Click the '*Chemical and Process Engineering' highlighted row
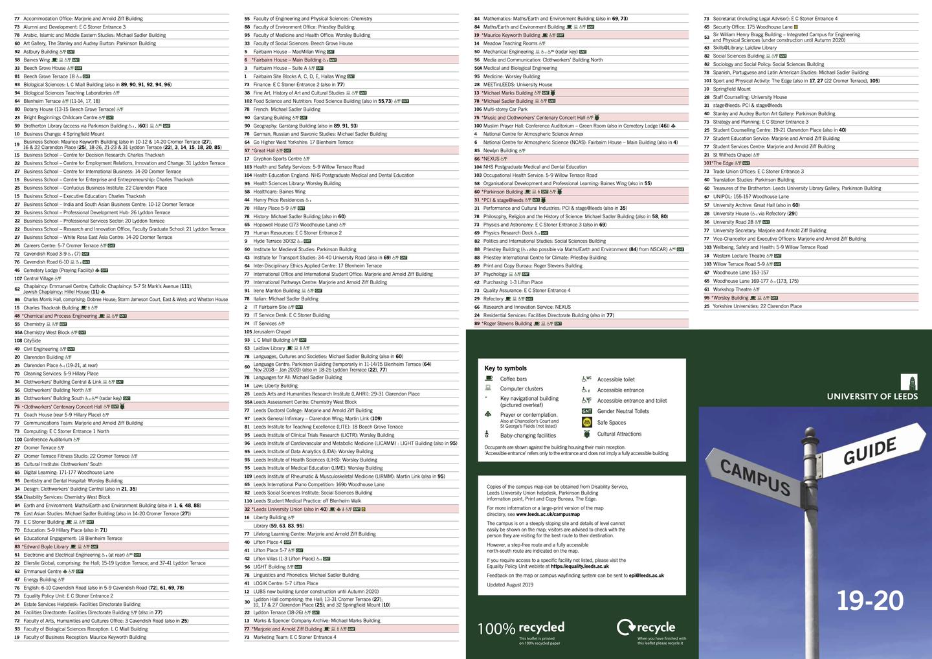 coord(121,316)
